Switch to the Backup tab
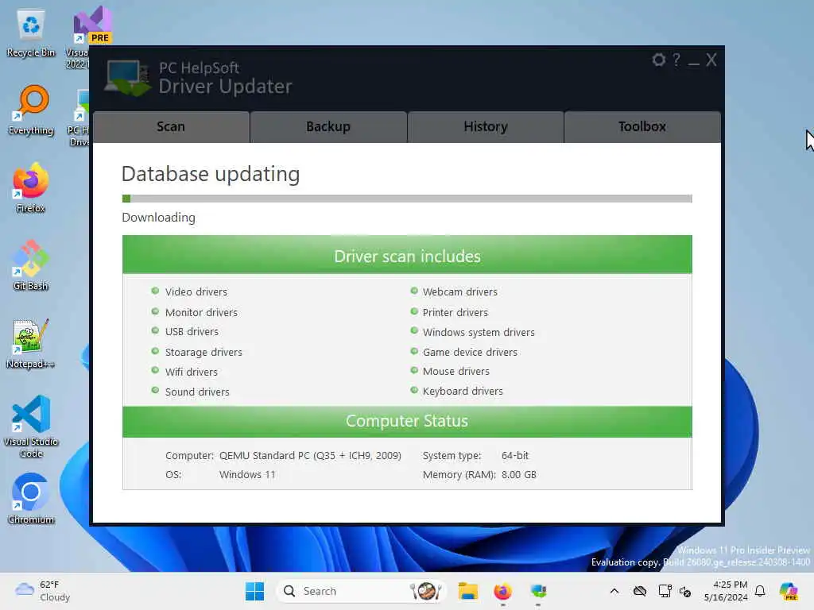This screenshot has width=814, height=610. pyautogui.click(x=328, y=126)
